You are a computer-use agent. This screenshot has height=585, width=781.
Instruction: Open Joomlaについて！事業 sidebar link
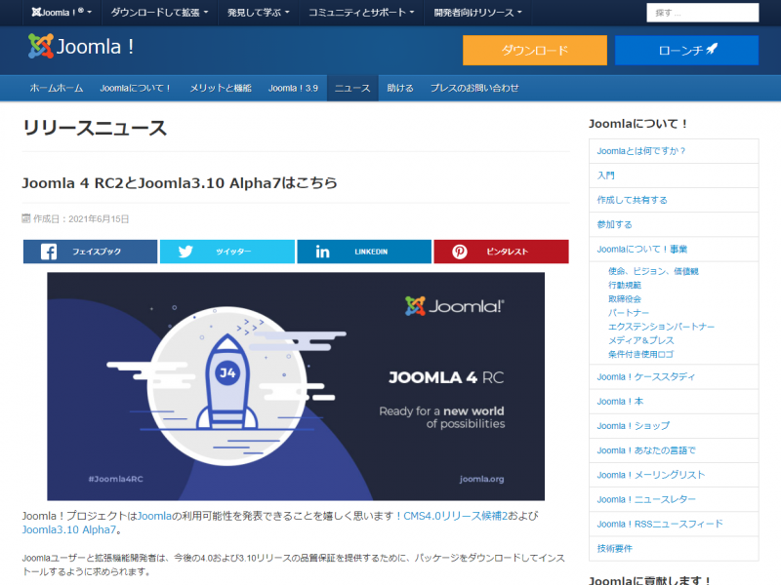tap(642, 250)
